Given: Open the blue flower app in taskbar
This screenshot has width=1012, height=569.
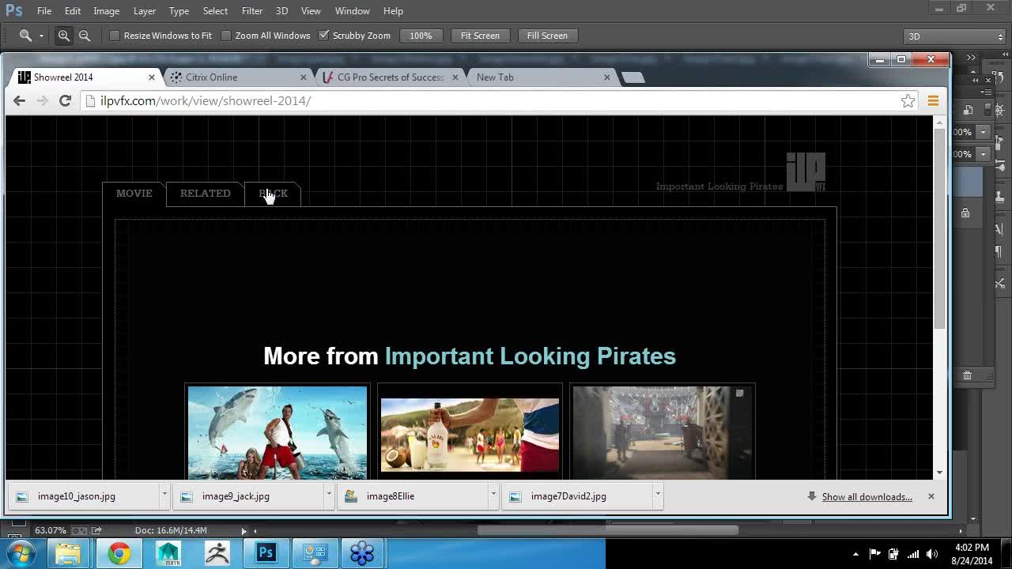Looking at the screenshot, I should click(x=362, y=553).
